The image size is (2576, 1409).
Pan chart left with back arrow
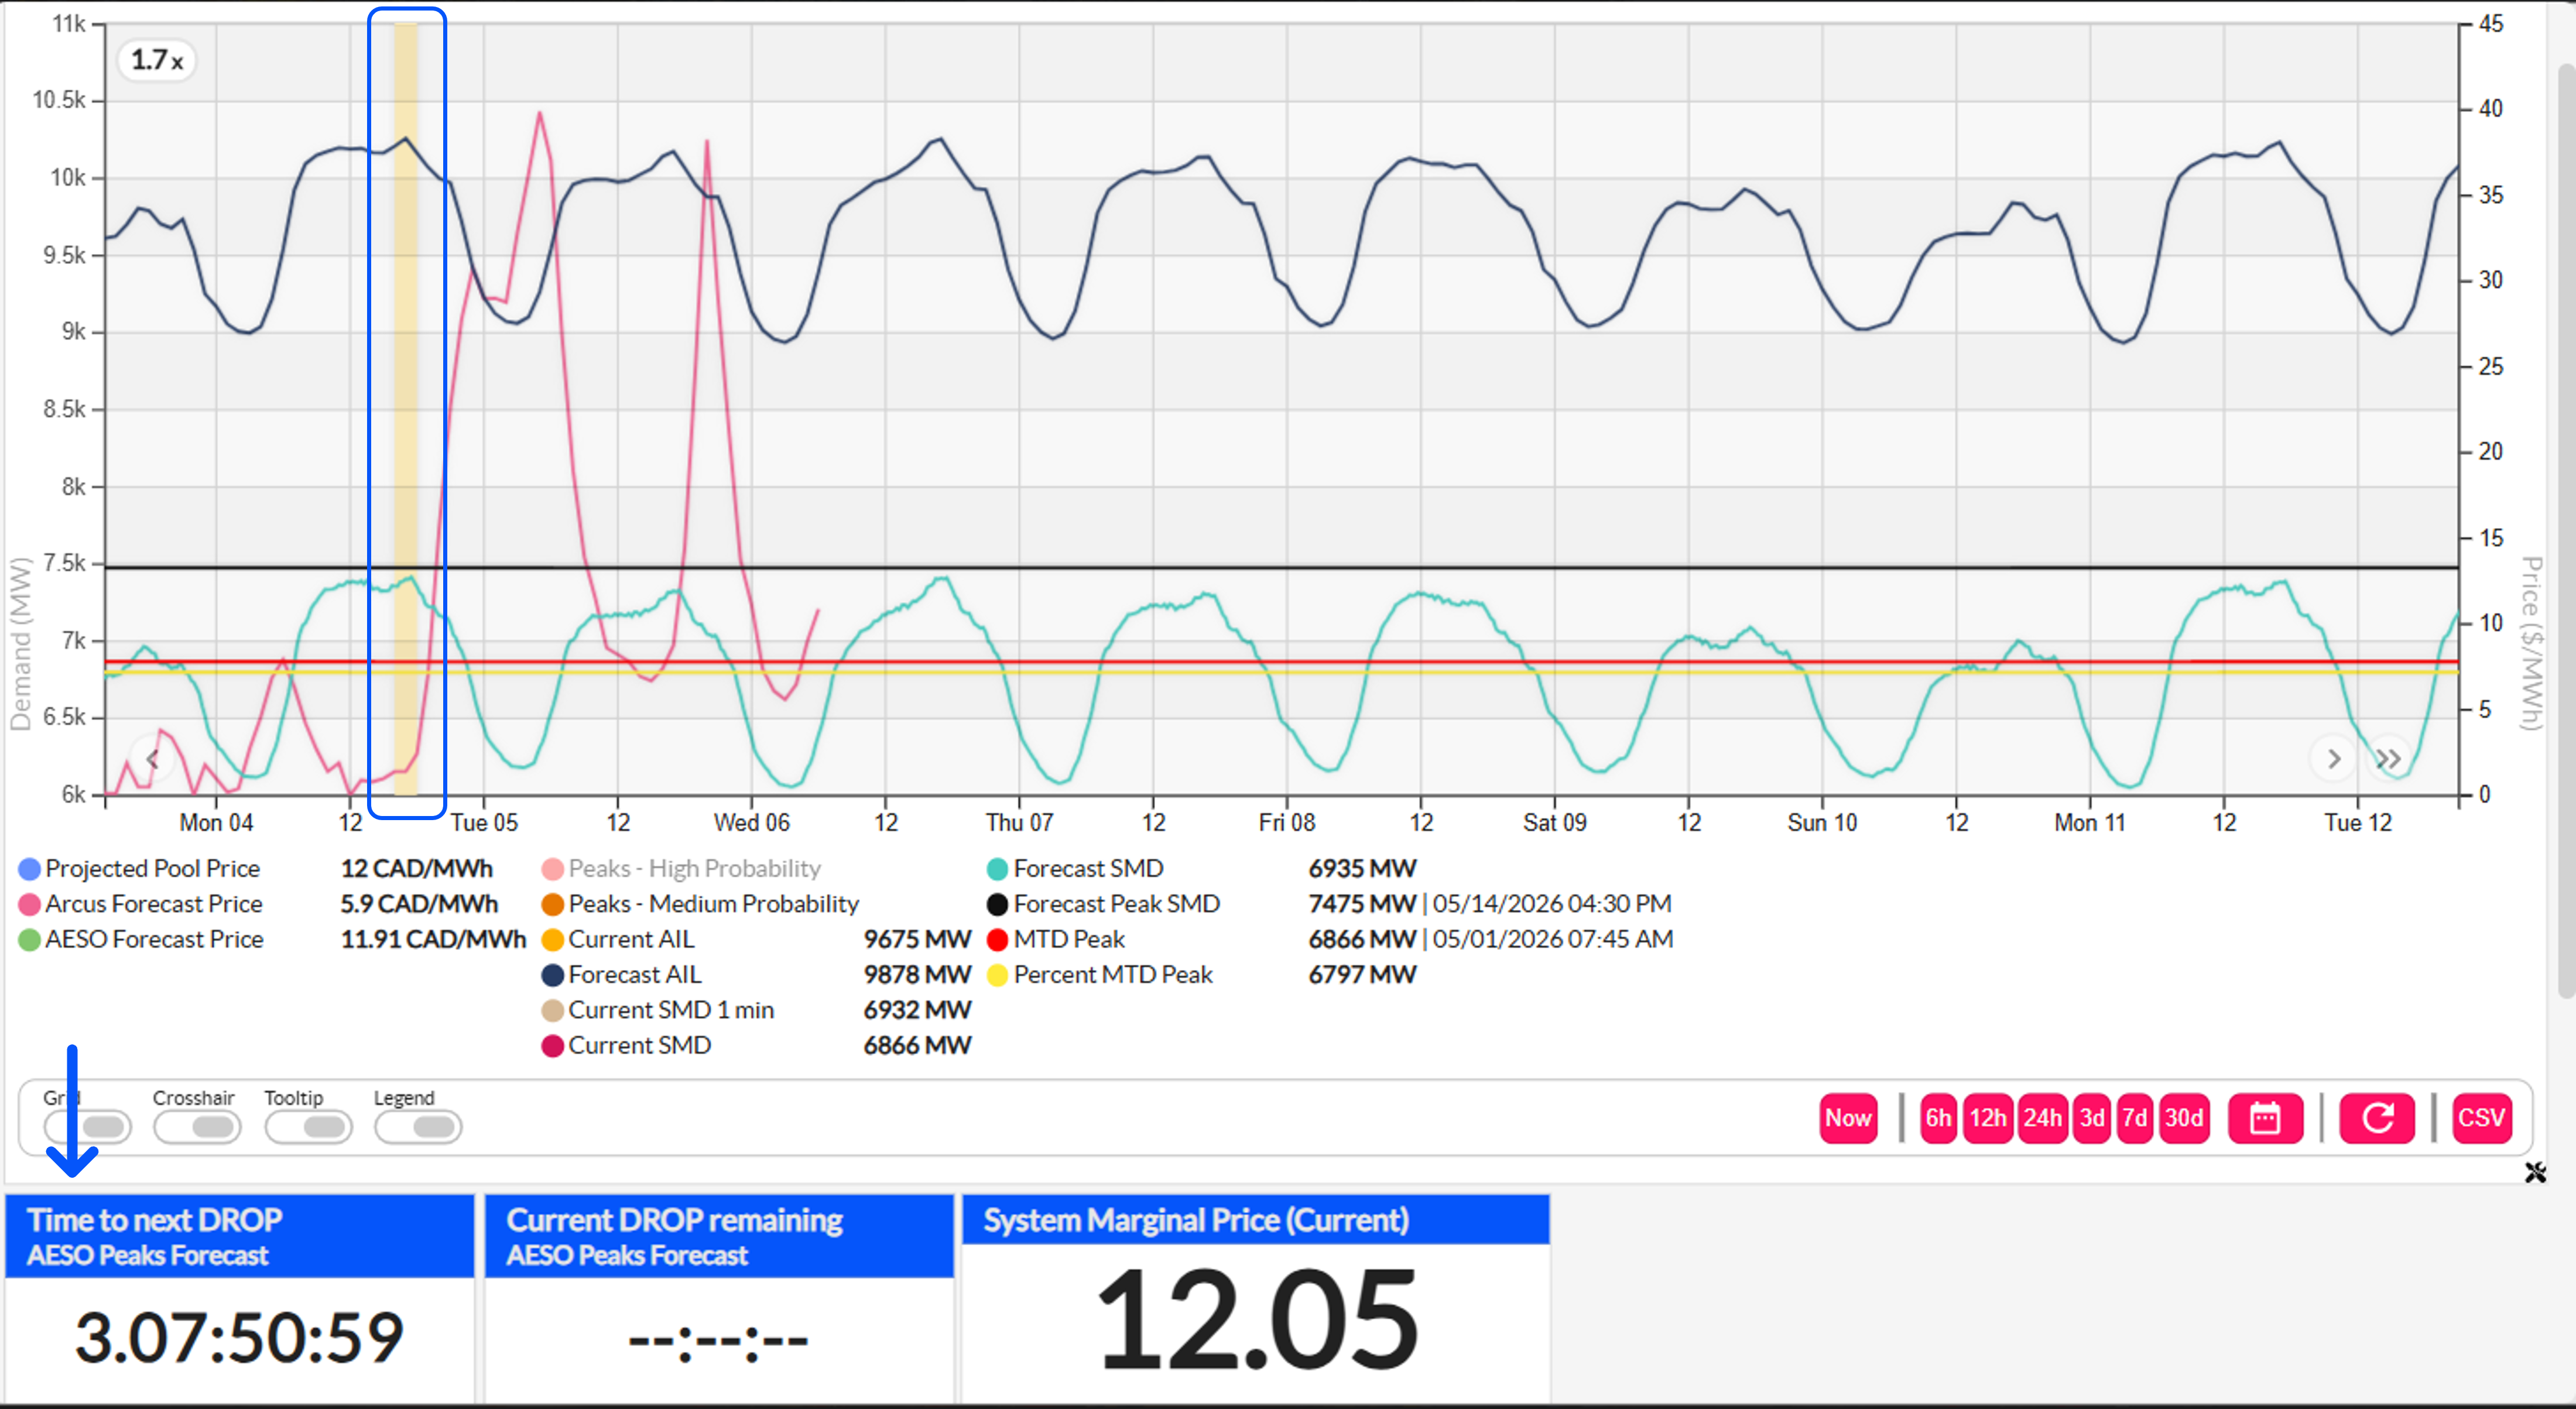tap(152, 759)
